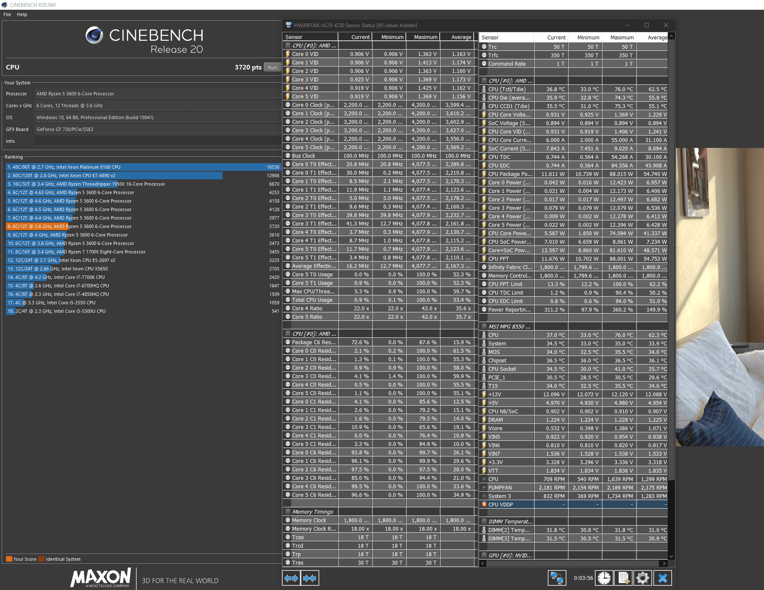Click the CPU (Tctl/Tdie) thermometer icon
Viewport: 764px width, 590px height.
point(484,89)
